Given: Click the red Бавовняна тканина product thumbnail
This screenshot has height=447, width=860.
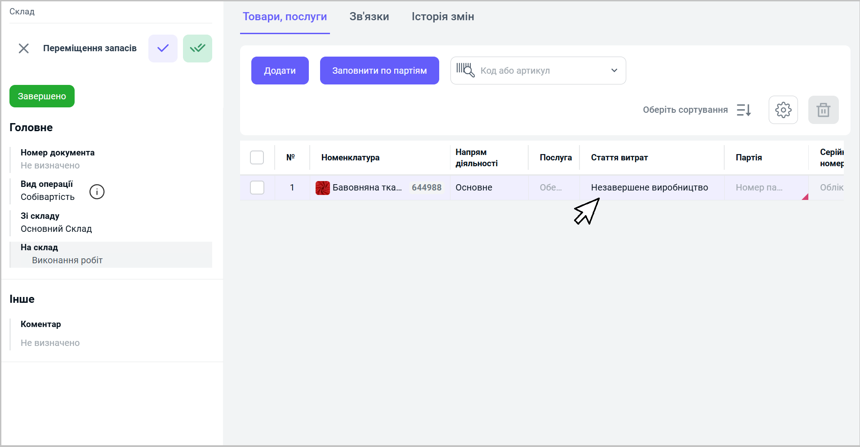Looking at the screenshot, I should tap(322, 188).
